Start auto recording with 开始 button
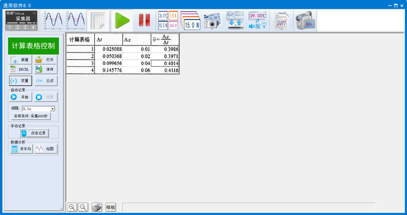 click(x=20, y=97)
